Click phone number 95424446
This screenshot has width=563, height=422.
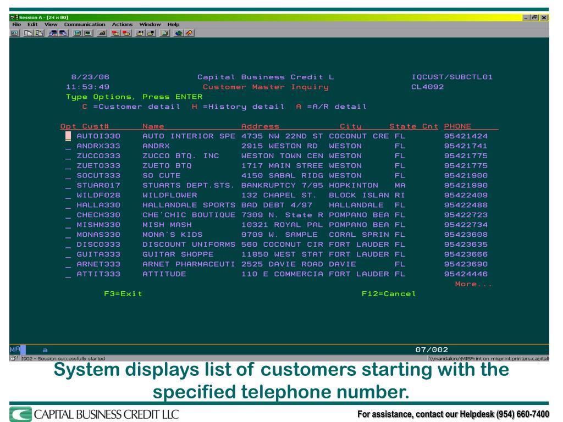[x=466, y=274]
